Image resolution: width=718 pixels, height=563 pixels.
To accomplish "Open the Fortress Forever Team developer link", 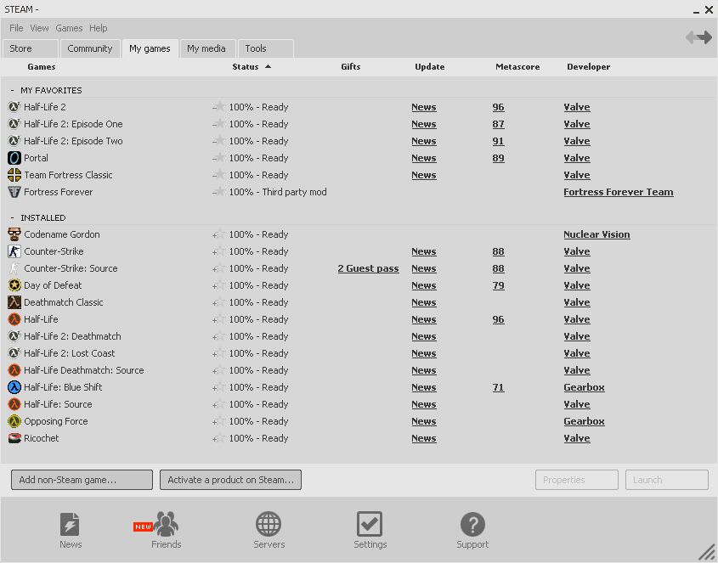I will [x=619, y=192].
